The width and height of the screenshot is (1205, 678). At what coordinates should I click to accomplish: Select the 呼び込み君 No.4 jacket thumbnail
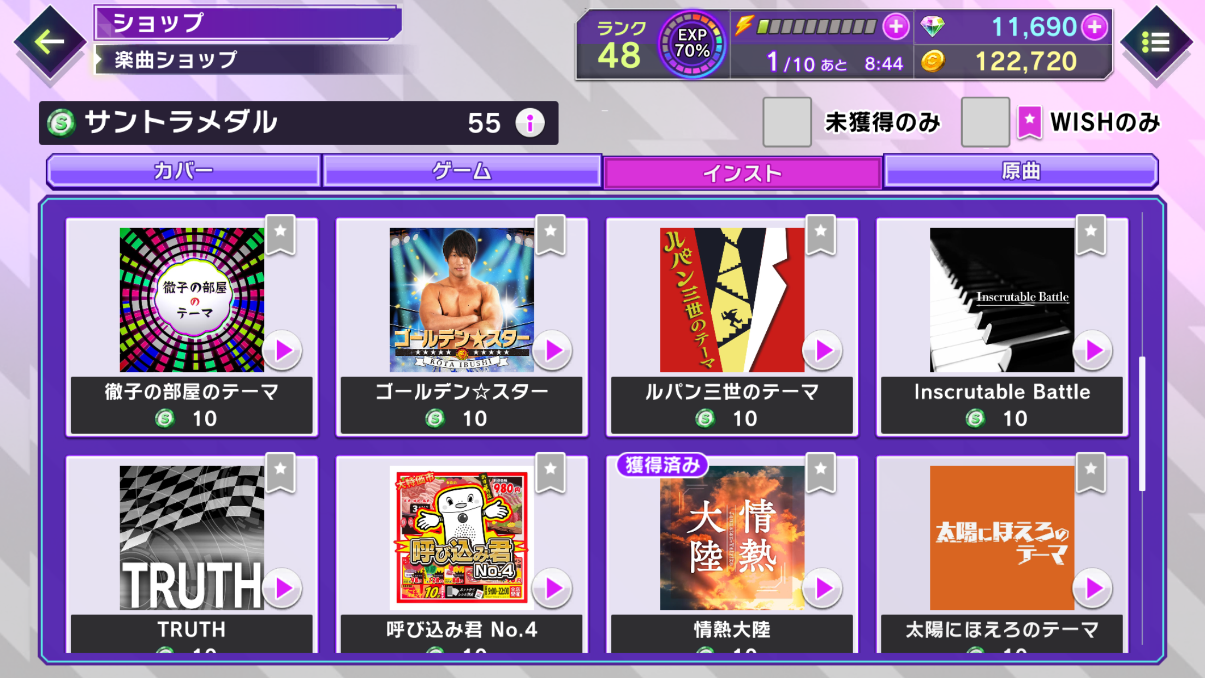(462, 538)
